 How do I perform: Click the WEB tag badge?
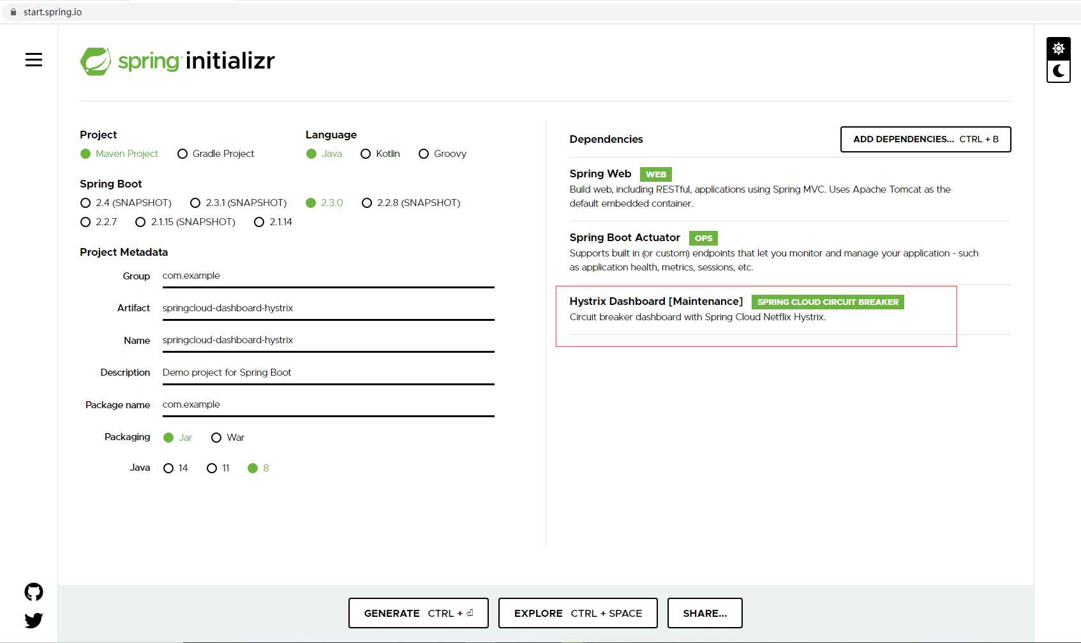(x=656, y=174)
